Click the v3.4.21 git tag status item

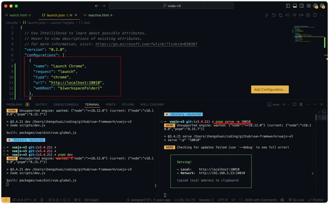(x=22, y=200)
